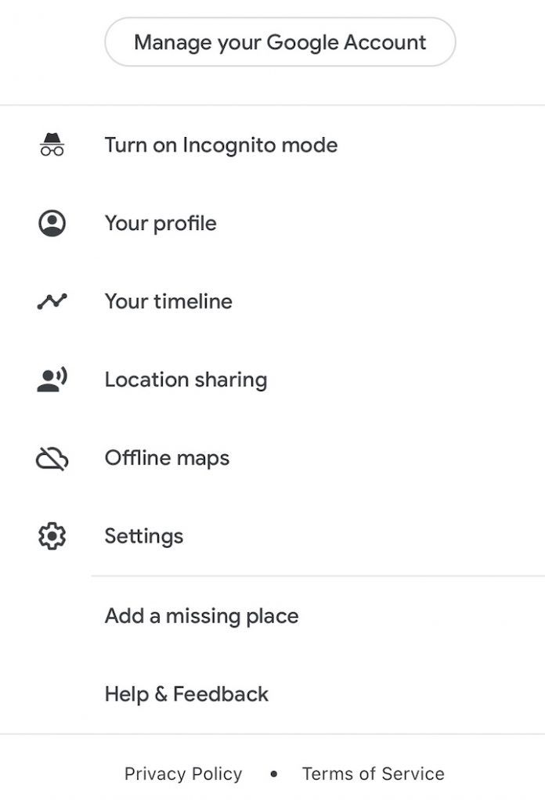545x800 pixels.
Task: Open the Terms of Service link
Action: (374, 773)
